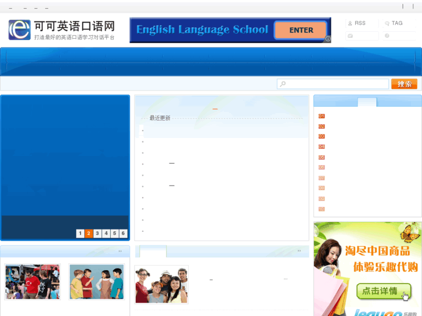Click the blue 'e' site logo
422x316 pixels.
click(x=19, y=30)
